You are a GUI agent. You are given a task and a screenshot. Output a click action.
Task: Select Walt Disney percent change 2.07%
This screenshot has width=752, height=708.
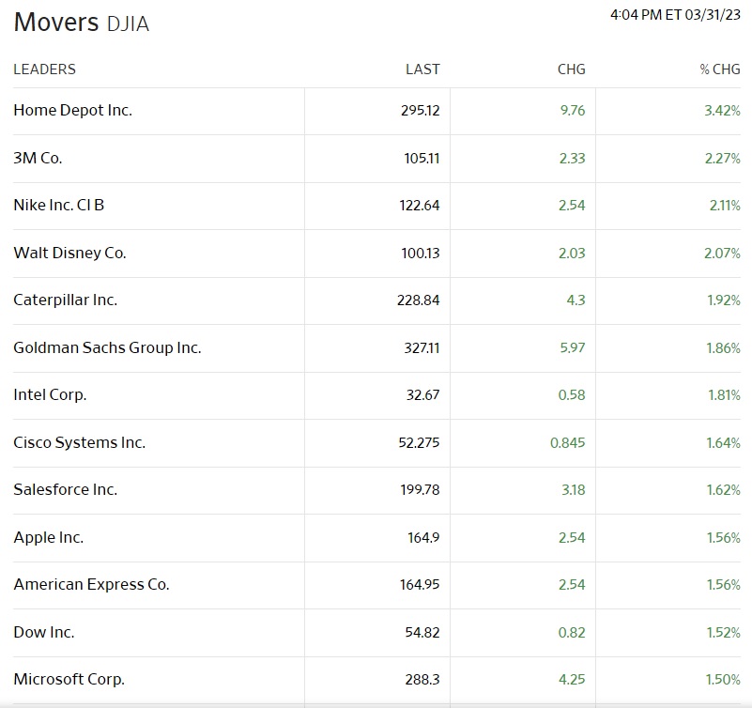722,253
